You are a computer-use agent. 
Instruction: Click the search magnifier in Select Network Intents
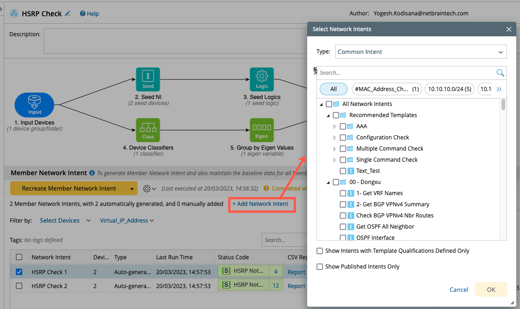[x=500, y=72]
